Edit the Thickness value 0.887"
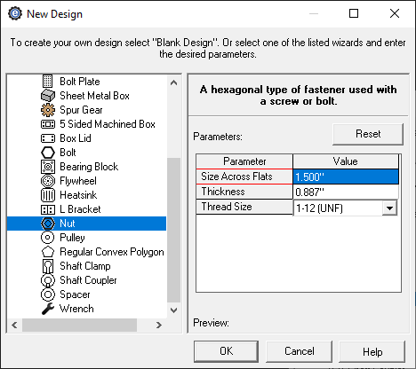Viewport: 416px width, 369px height. pos(346,192)
